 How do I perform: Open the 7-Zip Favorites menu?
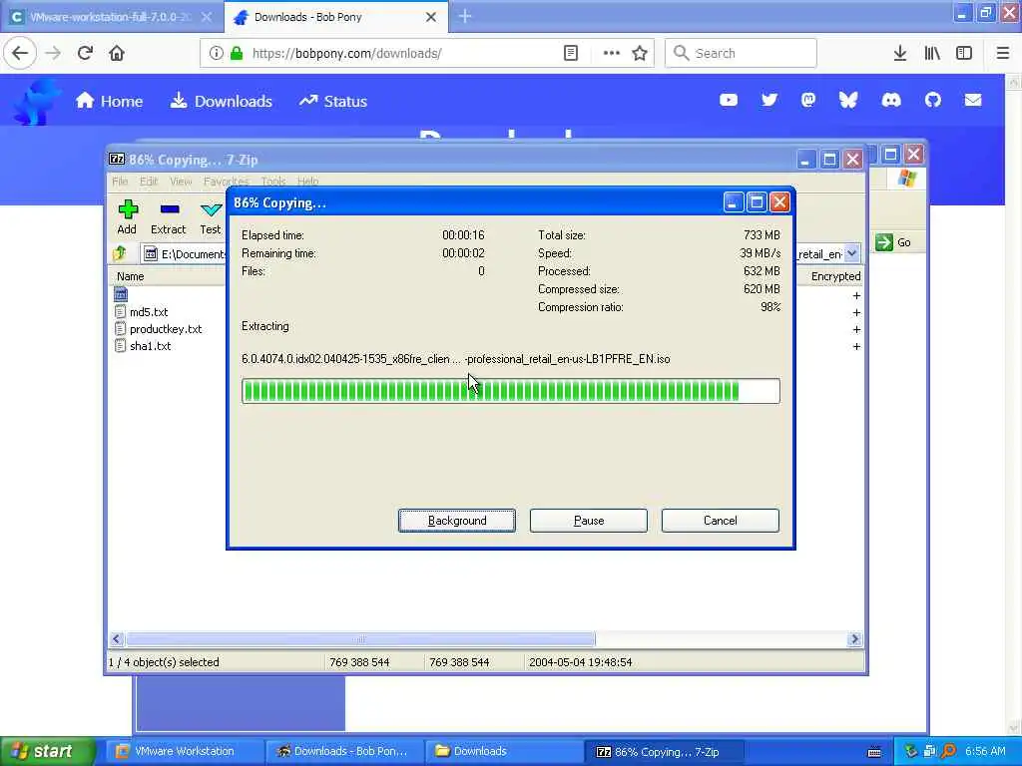[226, 182]
